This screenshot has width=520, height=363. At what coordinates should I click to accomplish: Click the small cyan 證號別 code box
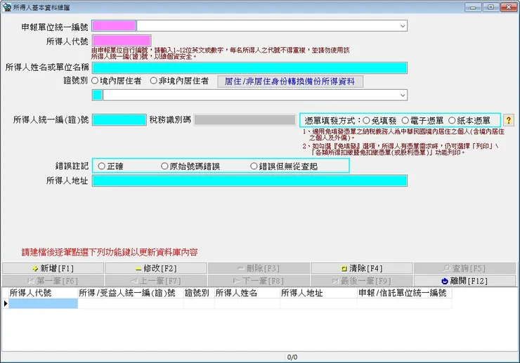coord(97,95)
